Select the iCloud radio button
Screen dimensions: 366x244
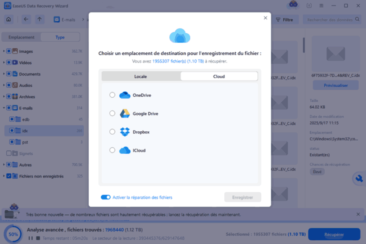[112, 150]
